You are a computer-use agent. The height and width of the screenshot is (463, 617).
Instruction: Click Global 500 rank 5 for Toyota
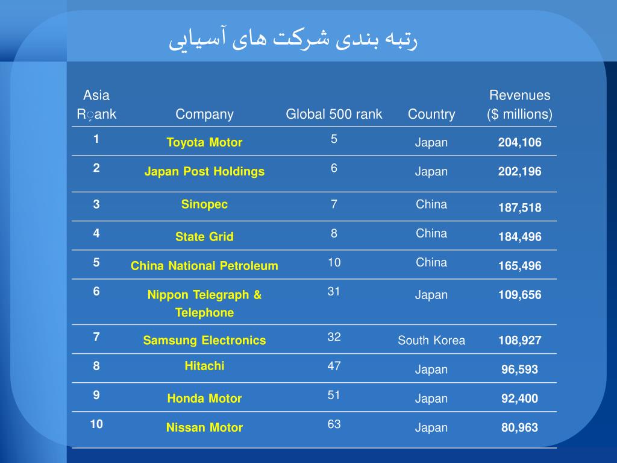pyautogui.click(x=334, y=139)
